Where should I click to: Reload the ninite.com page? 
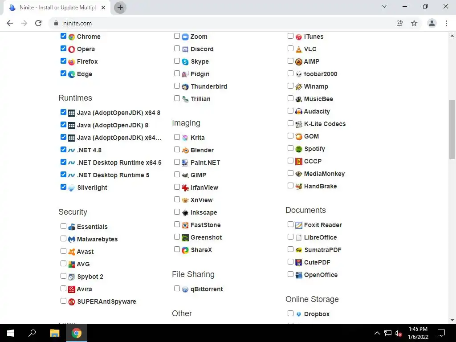tap(38, 23)
